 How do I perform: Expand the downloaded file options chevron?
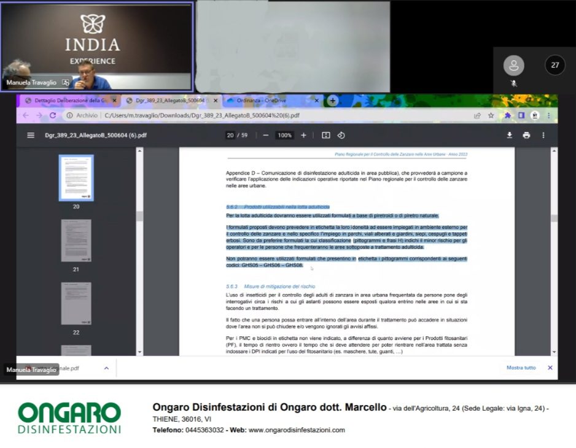[x=106, y=368]
